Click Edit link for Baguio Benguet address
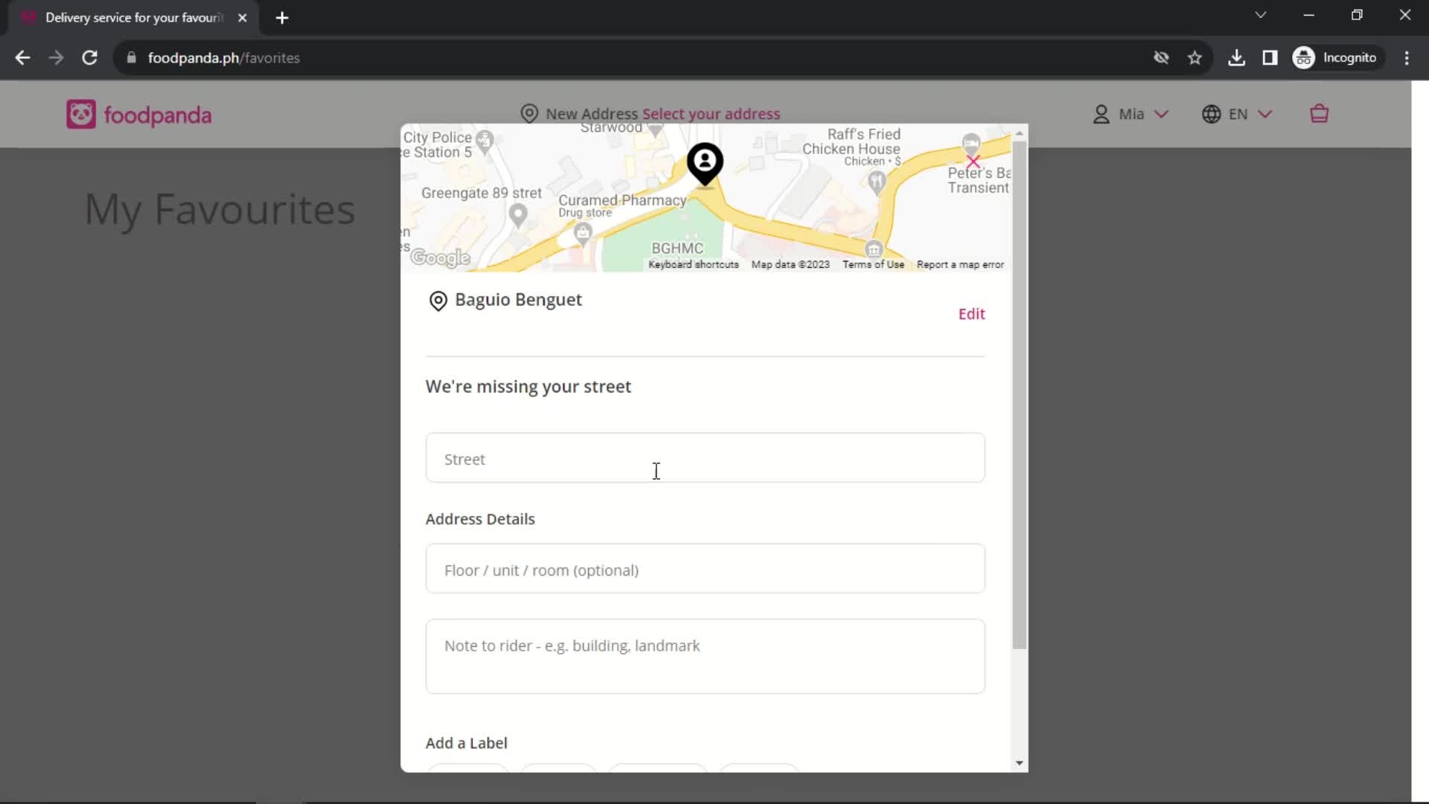1429x804 pixels. point(971,314)
